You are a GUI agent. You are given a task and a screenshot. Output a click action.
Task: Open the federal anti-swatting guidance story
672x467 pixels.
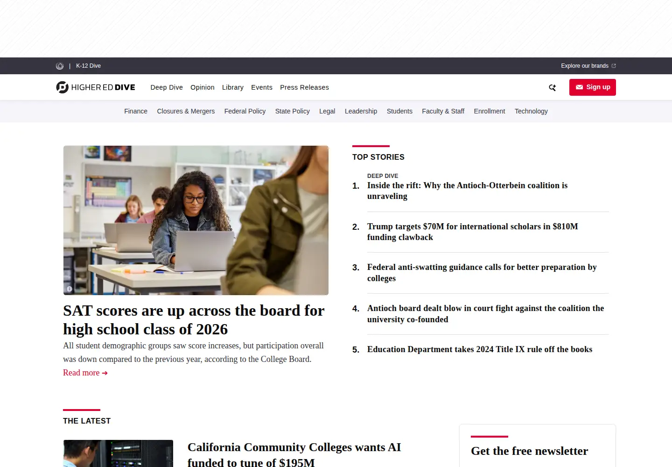coord(482,273)
